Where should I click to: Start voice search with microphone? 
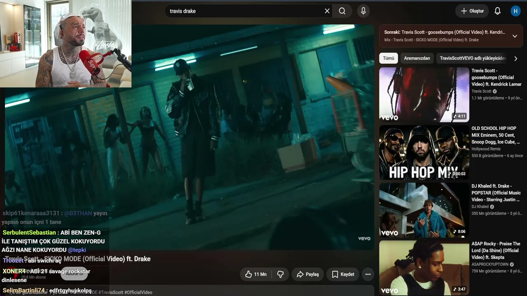[363, 11]
